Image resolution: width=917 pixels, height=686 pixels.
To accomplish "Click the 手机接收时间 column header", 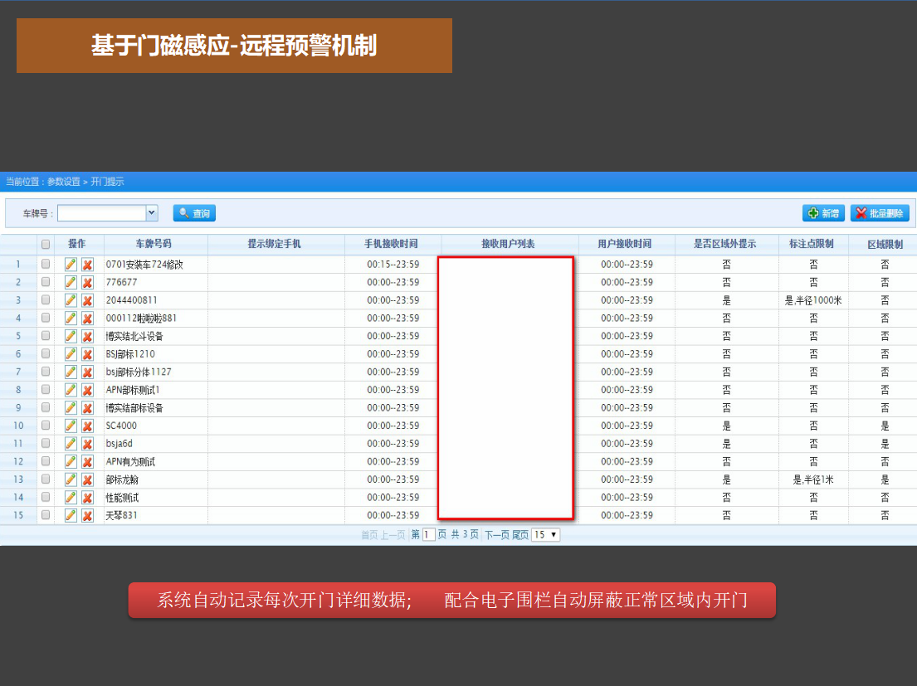I will pyautogui.click(x=391, y=244).
